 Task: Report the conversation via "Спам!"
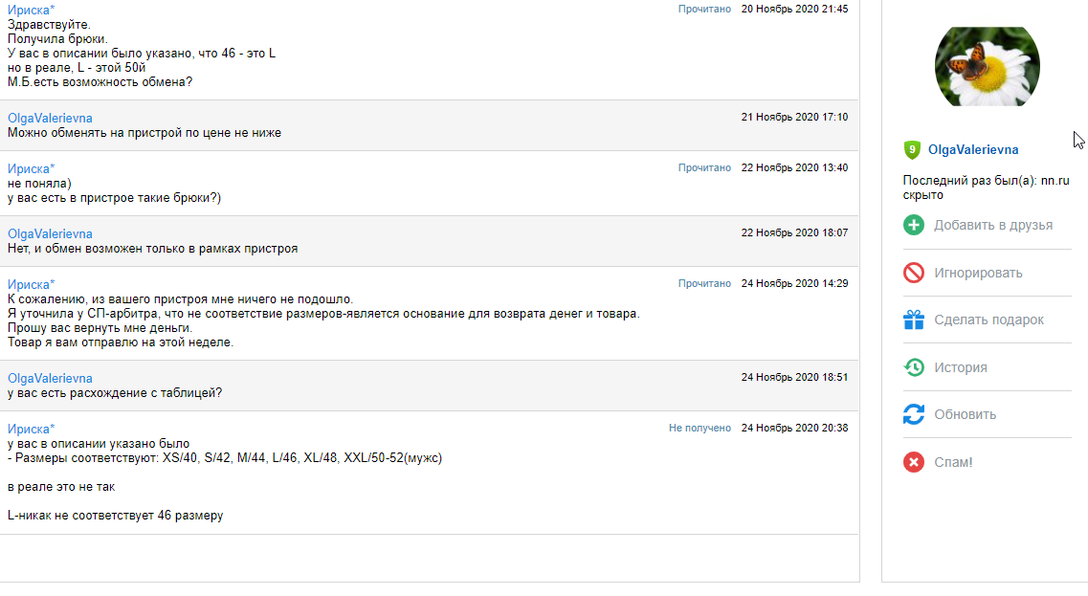[953, 462]
